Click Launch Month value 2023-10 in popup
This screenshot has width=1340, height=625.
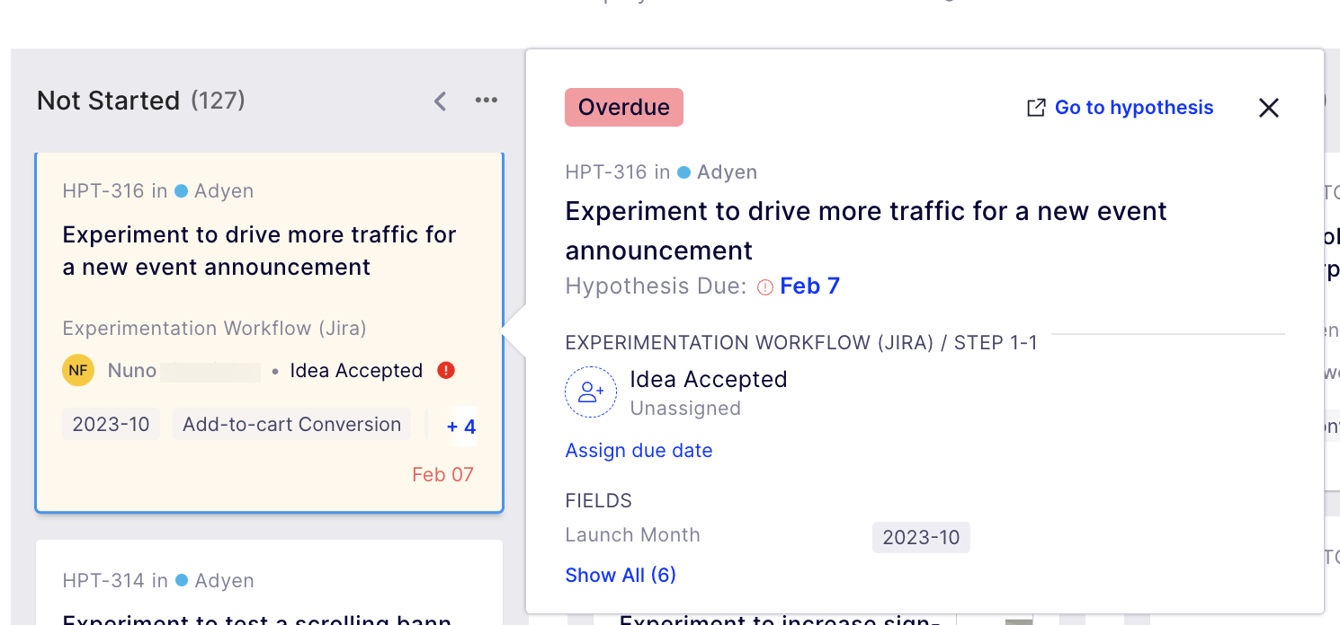[x=921, y=538]
